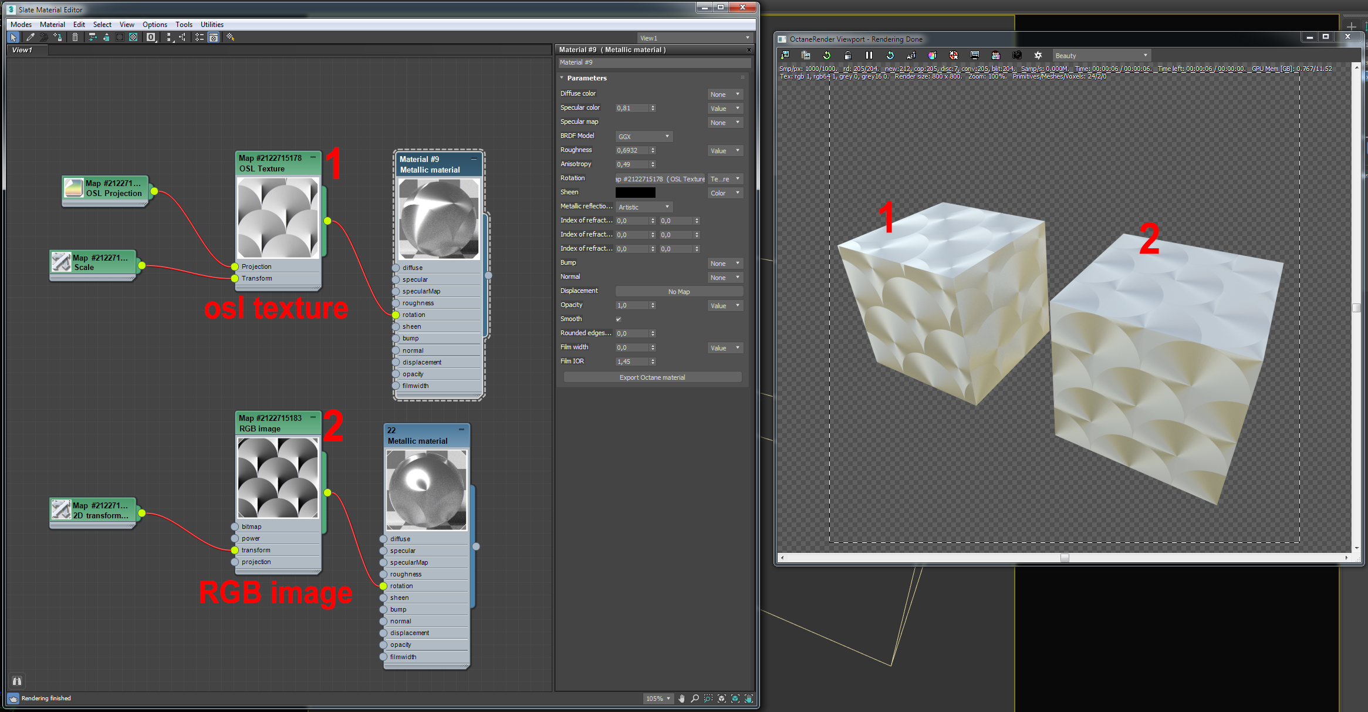The height and width of the screenshot is (712, 1368).
Task: Open the Beauty render pass dropdown
Action: point(1101,56)
